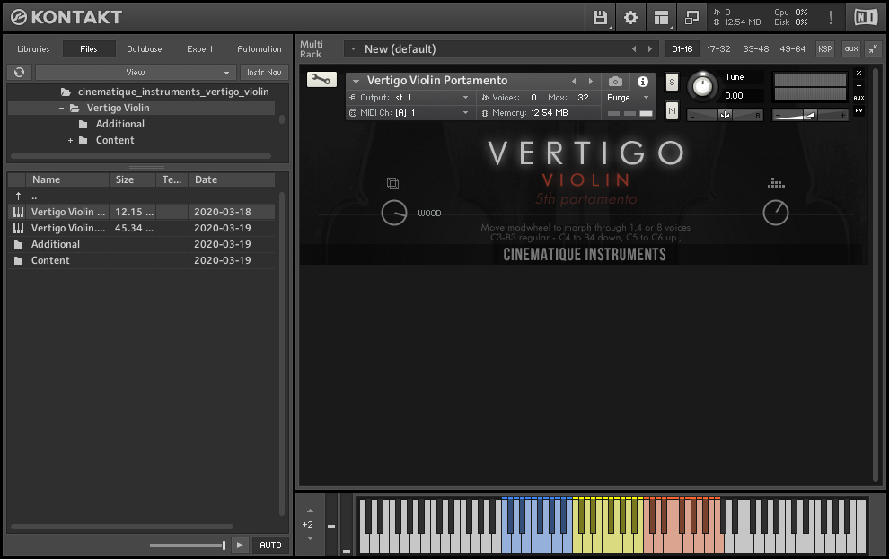Click the Instr Nav button
Image resolution: width=889 pixels, height=559 pixels.
(x=263, y=72)
